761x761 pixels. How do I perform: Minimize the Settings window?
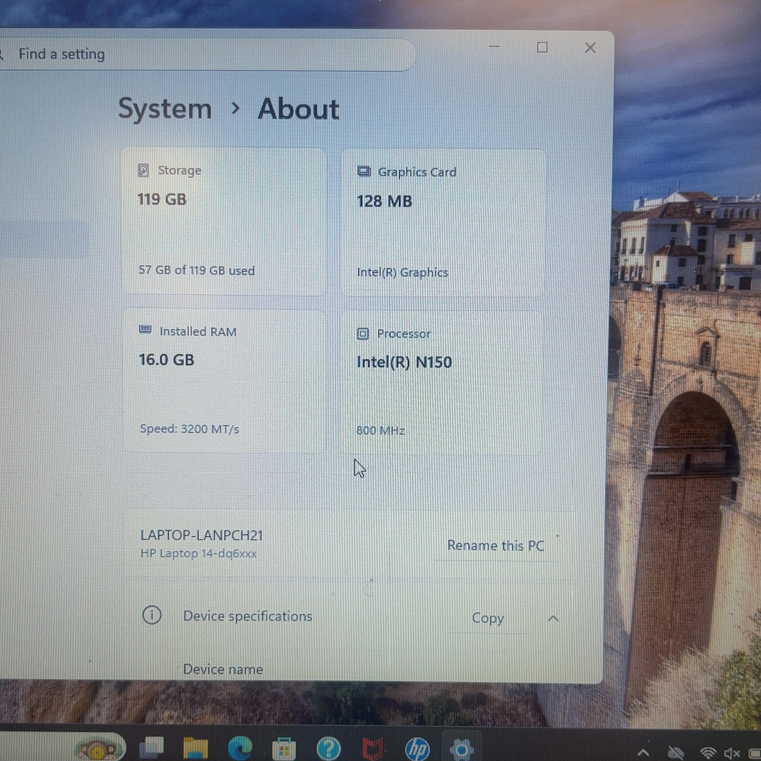click(494, 47)
